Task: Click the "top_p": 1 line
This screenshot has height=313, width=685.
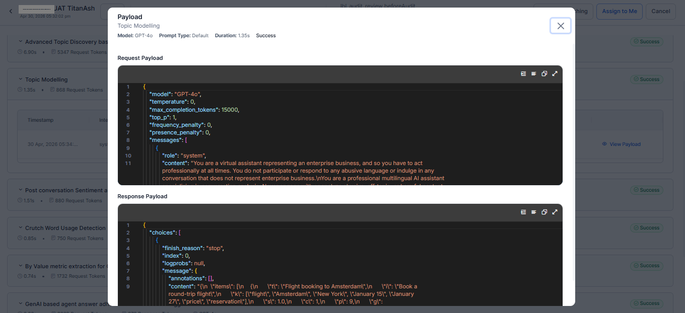Action: [x=163, y=117]
